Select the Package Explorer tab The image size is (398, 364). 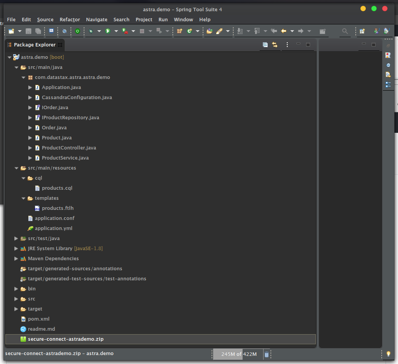coord(35,45)
